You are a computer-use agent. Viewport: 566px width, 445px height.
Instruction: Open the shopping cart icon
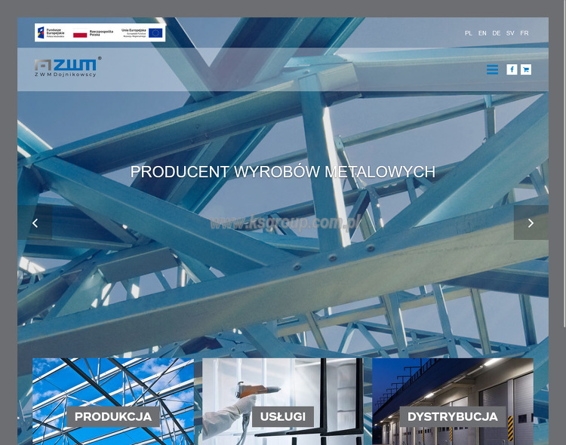coord(526,69)
